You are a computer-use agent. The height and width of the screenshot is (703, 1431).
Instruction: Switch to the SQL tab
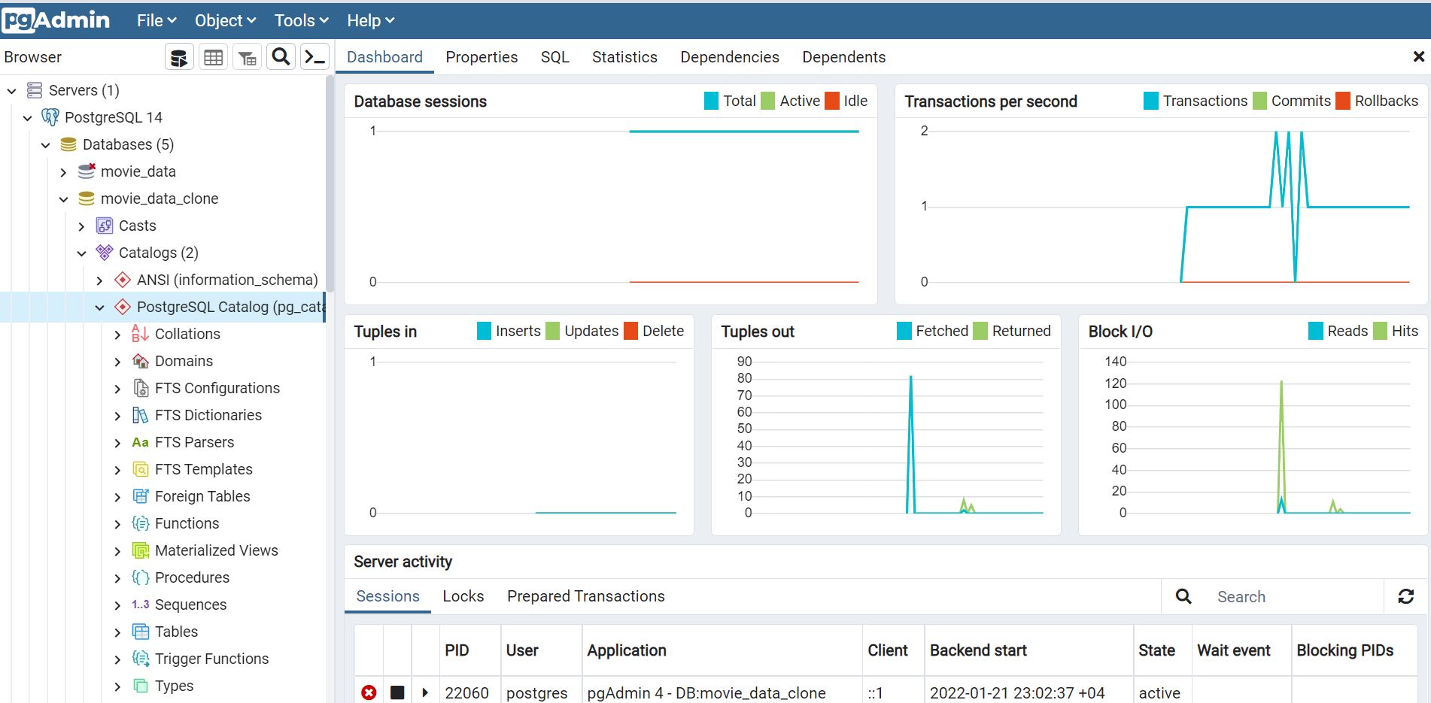[x=555, y=57]
